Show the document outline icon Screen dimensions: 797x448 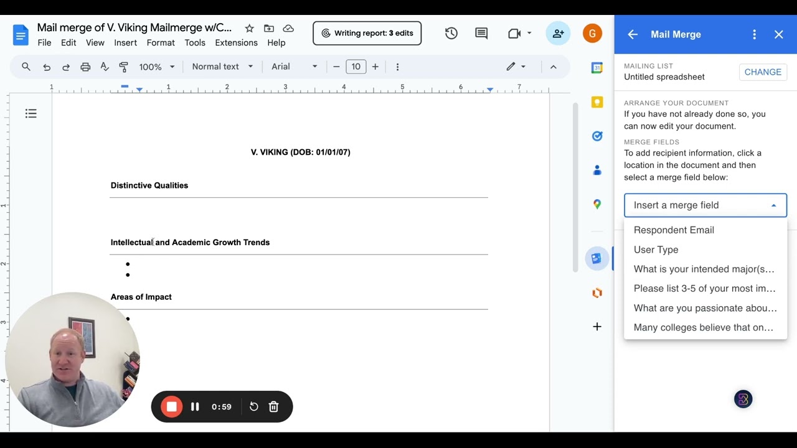(31, 113)
